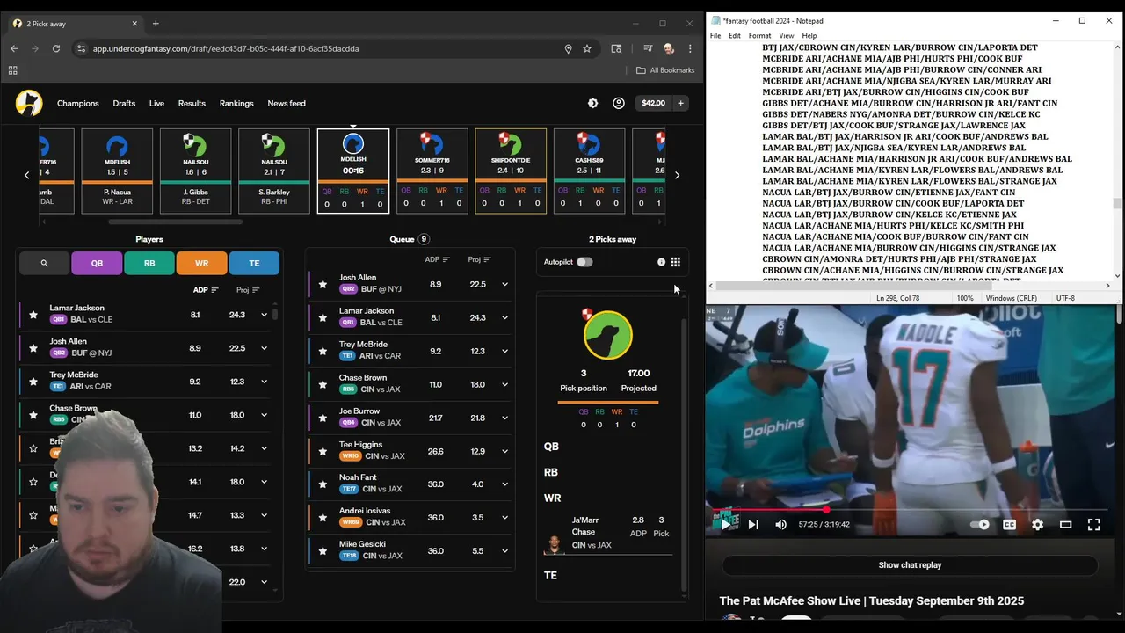
Task: Unstar Tee Higgins in queue
Action: tap(323, 452)
